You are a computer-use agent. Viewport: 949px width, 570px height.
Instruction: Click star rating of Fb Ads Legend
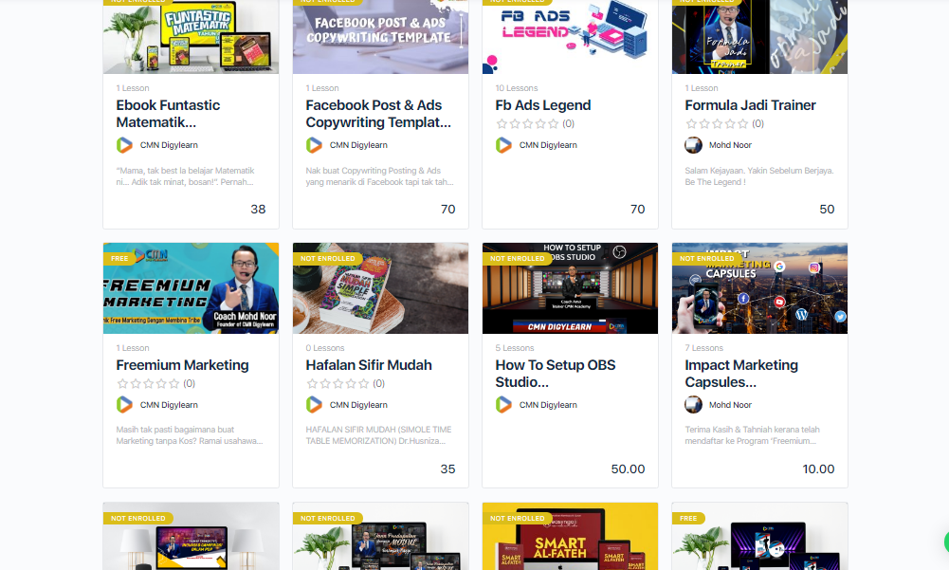(527, 123)
